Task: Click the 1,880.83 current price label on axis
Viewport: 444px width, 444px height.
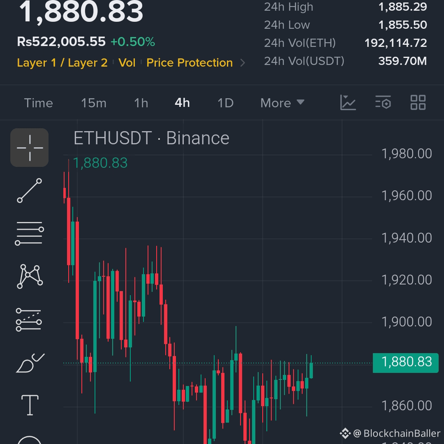Action: pos(405,363)
